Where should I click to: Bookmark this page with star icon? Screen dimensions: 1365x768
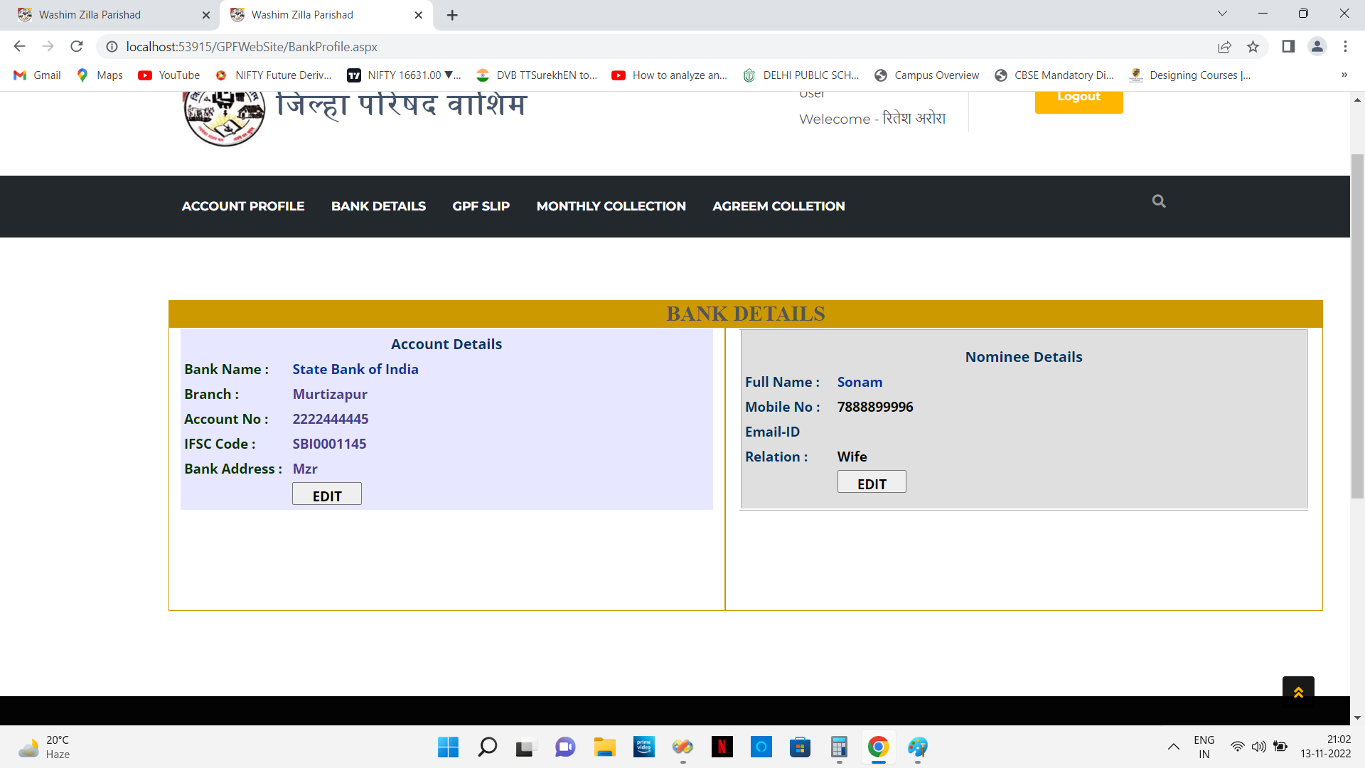1253,47
